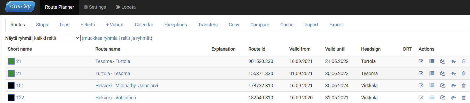
Task: Hide the Turtola - Tesoma route
Action: (453, 73)
